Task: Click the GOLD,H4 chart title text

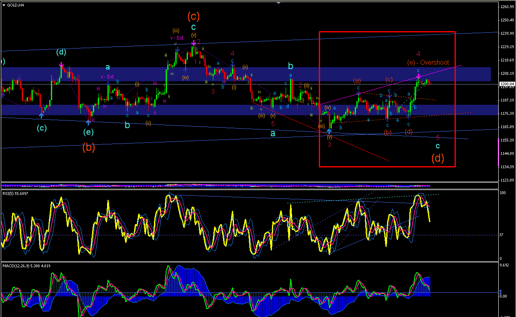Action: tap(15, 5)
